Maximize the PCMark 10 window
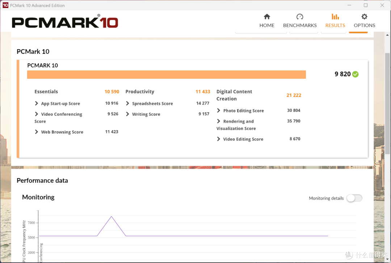Screen dimensions: 391x263 [366, 5]
